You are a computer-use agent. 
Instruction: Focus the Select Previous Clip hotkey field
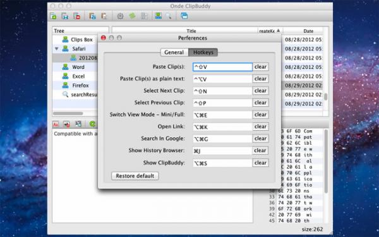222,103
